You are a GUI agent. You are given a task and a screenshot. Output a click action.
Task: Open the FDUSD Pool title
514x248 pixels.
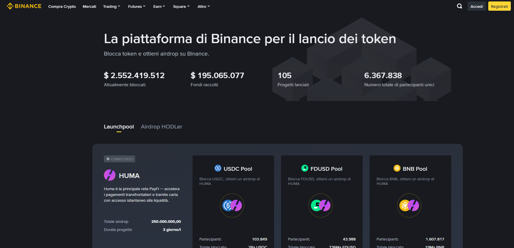[326, 169]
